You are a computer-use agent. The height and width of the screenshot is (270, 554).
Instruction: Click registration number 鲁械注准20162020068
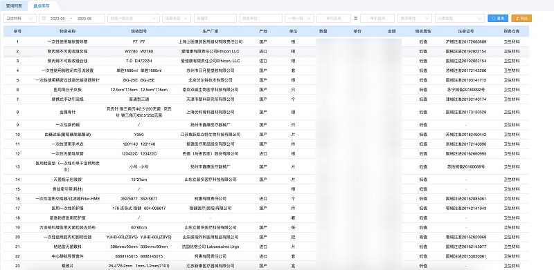[465, 238]
